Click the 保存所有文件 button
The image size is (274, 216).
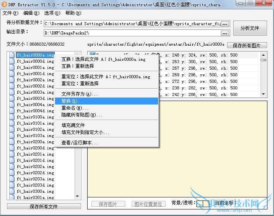pos(44,206)
